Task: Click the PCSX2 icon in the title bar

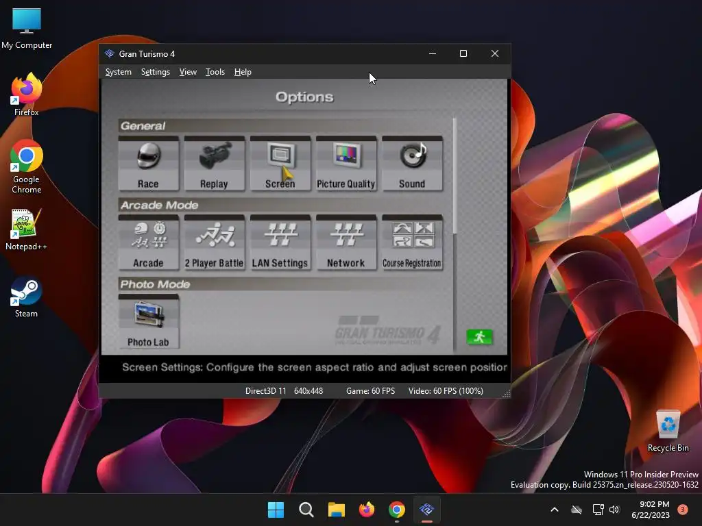Action: pos(110,53)
